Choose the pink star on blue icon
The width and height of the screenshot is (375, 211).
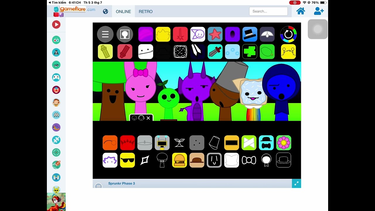(x=215, y=34)
